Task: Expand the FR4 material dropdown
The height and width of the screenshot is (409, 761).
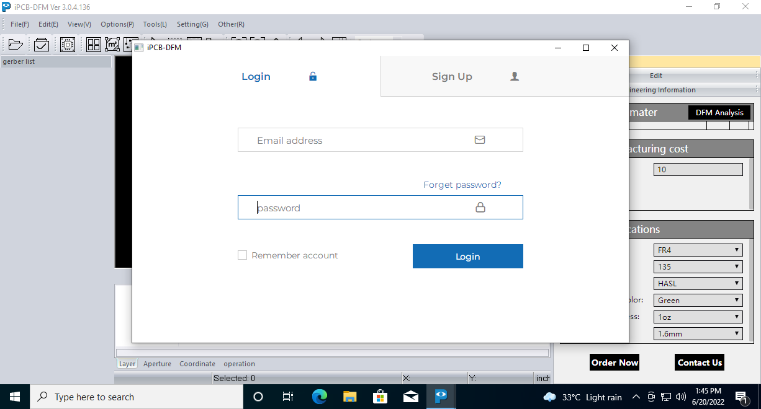Action: pyautogui.click(x=698, y=250)
